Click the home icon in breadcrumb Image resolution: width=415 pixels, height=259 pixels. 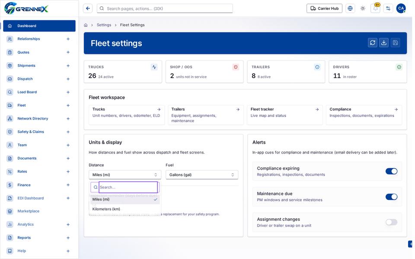86,25
